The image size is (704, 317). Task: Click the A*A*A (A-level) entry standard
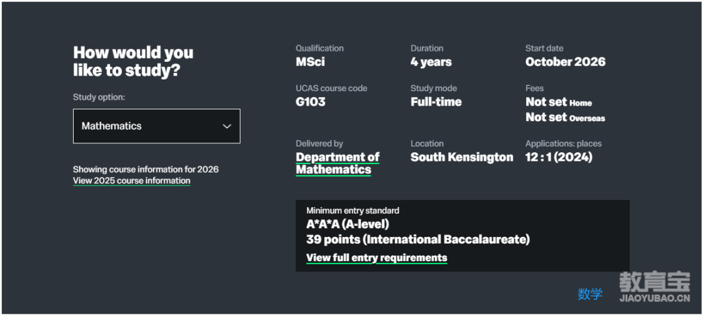[x=347, y=224]
